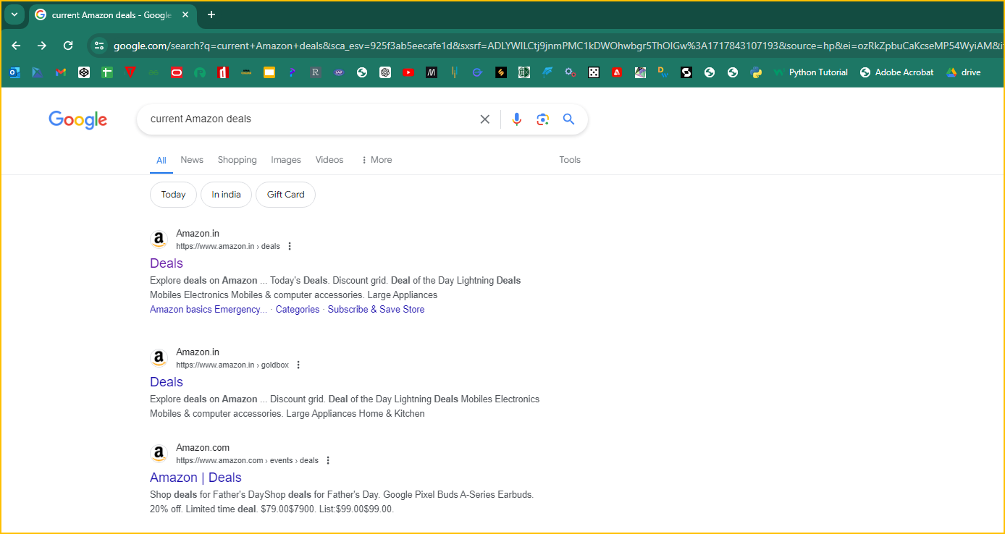1005x534 pixels.
Task: Open the drive bookmark
Action: point(963,72)
